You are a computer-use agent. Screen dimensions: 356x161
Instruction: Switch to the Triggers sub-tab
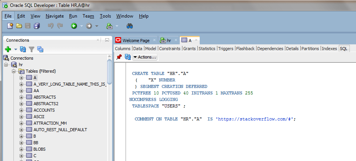226,49
